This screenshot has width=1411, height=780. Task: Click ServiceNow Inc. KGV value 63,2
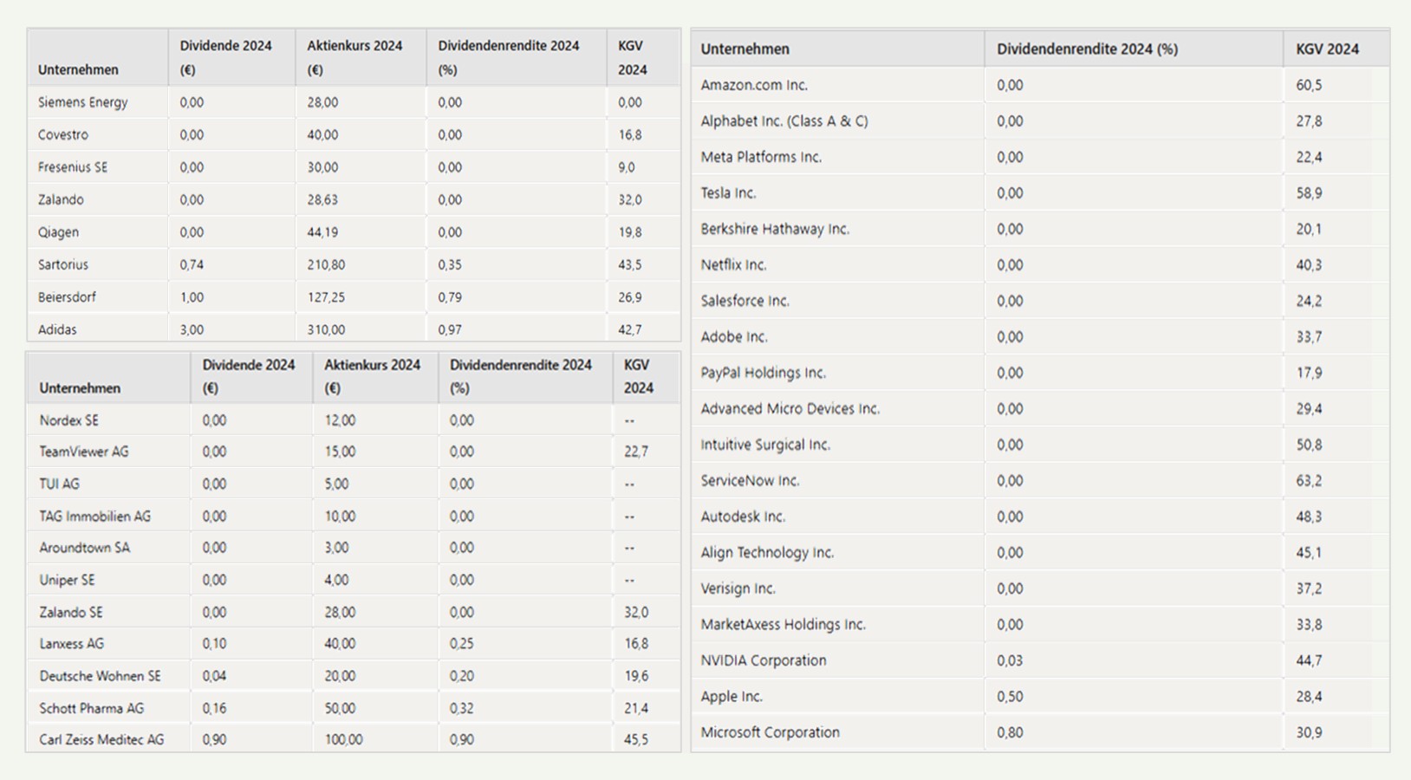1309,481
